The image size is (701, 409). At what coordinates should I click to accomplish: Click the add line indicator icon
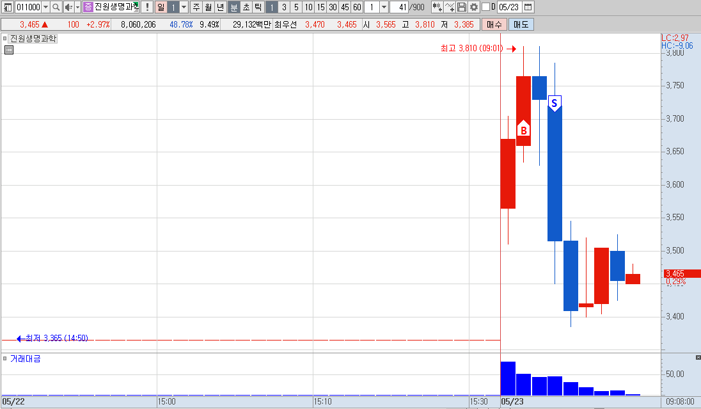(450, 7)
